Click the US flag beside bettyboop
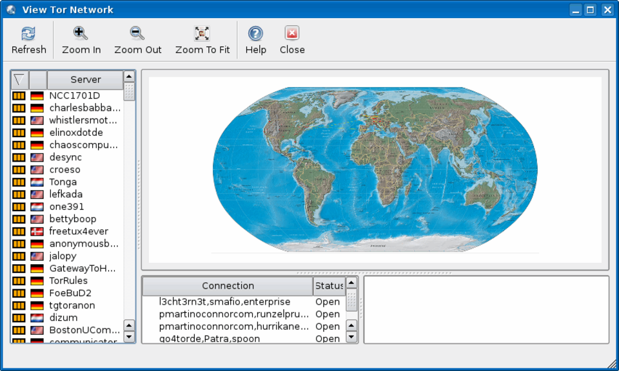 click(37, 219)
